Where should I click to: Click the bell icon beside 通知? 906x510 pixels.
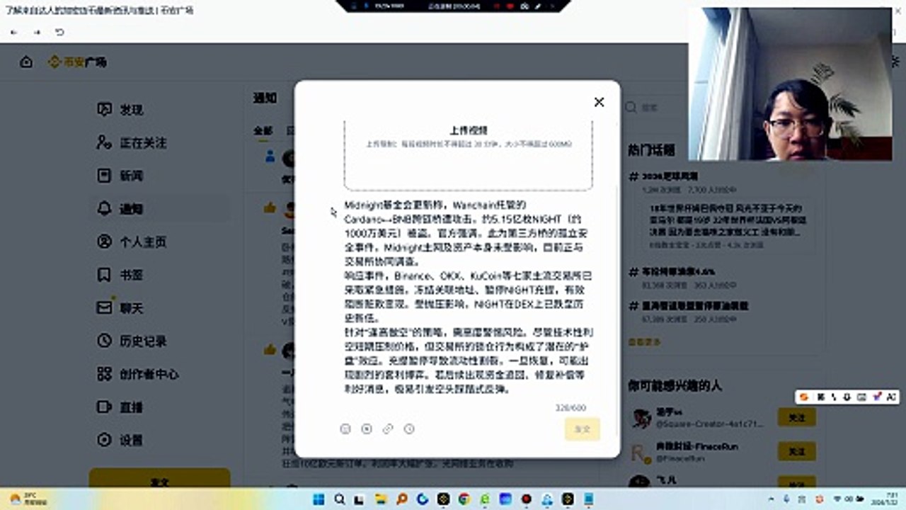(x=104, y=209)
